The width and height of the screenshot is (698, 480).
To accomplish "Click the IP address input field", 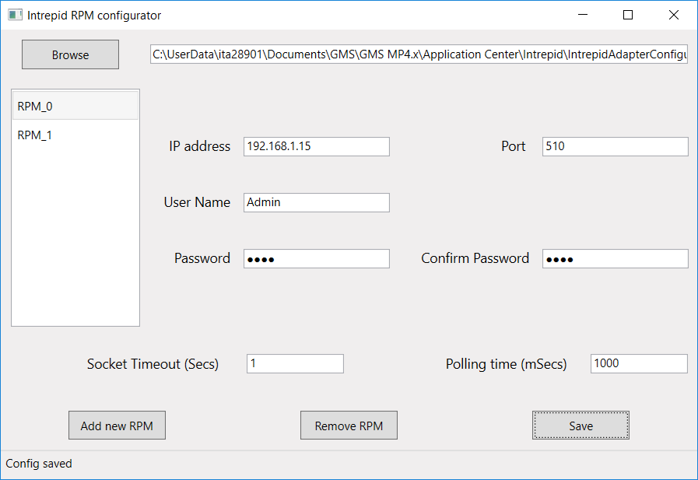I will point(316,146).
